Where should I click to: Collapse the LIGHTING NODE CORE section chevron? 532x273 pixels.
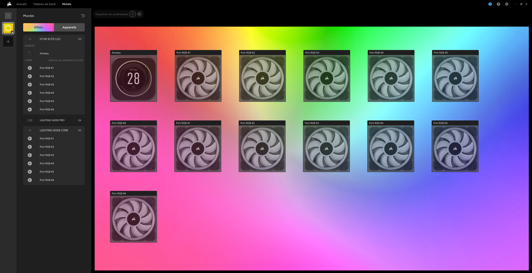[x=30, y=130]
